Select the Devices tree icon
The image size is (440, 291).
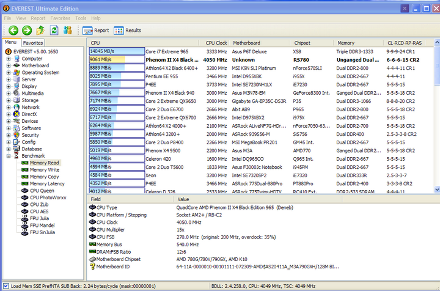17,121
